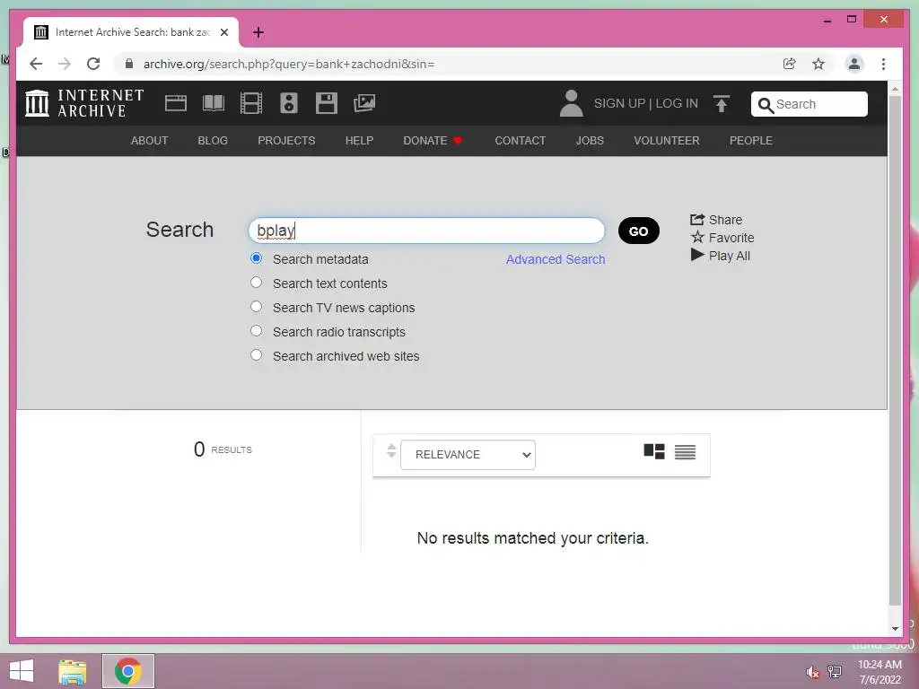The width and height of the screenshot is (919, 689).
Task: Open PEOPLE menu item
Action: point(751,141)
